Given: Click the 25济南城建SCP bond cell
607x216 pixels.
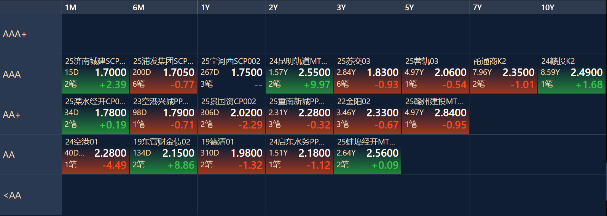Looking at the screenshot, I should point(96,74).
